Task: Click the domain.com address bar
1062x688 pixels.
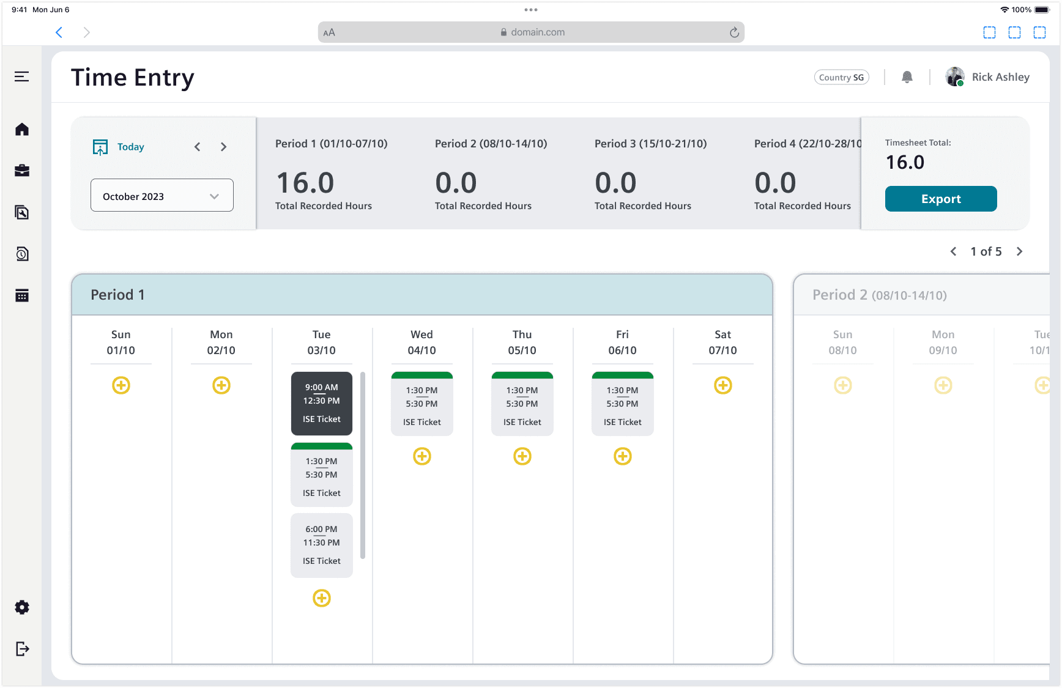Action: click(531, 32)
